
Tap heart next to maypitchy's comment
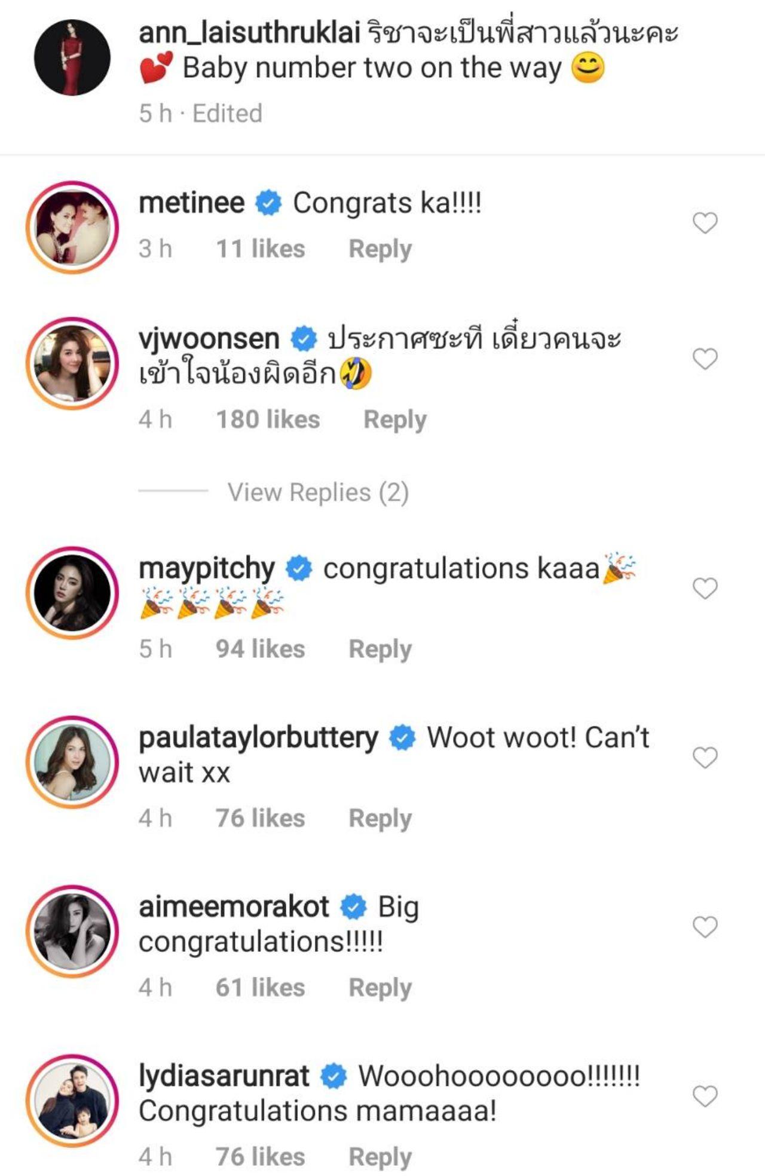[x=705, y=588]
